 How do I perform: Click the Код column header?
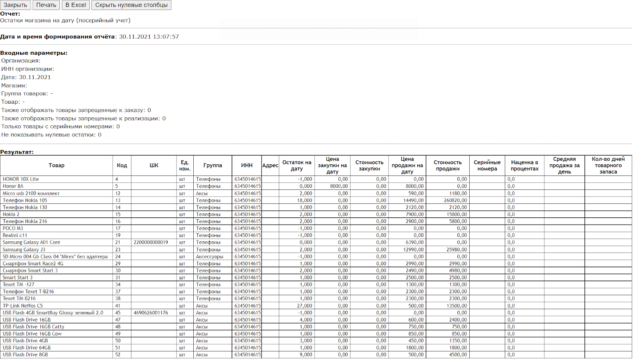click(x=122, y=166)
